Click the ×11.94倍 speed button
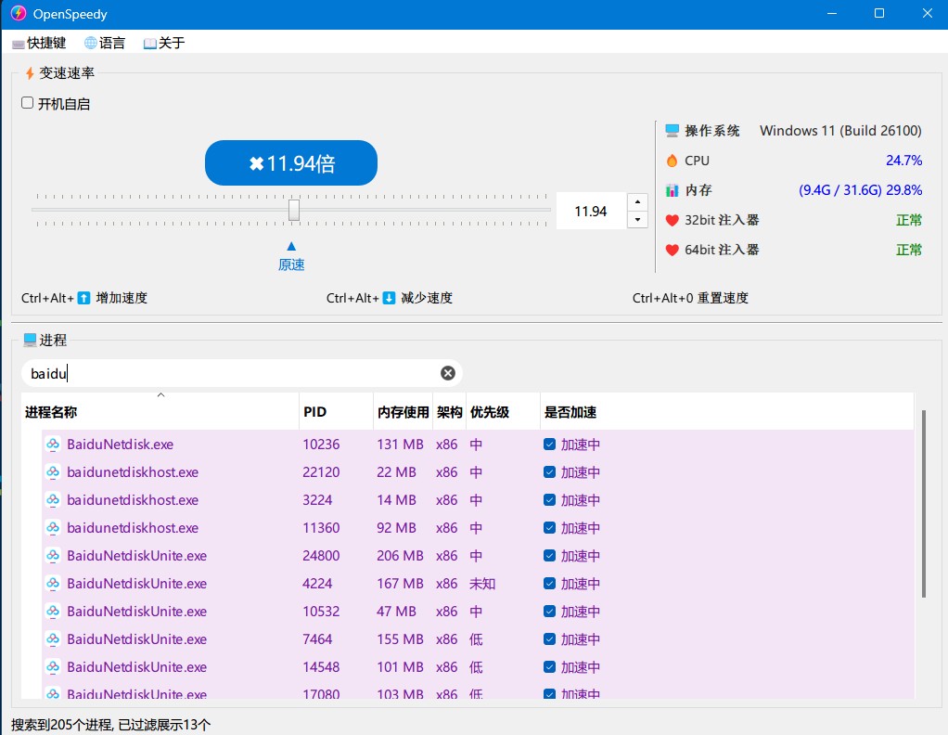948x735 pixels. [291, 162]
